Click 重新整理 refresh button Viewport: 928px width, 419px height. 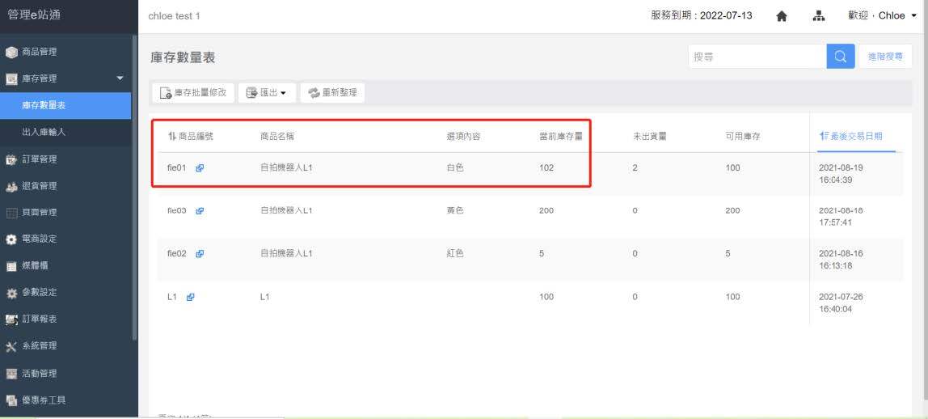pyautogui.click(x=332, y=93)
